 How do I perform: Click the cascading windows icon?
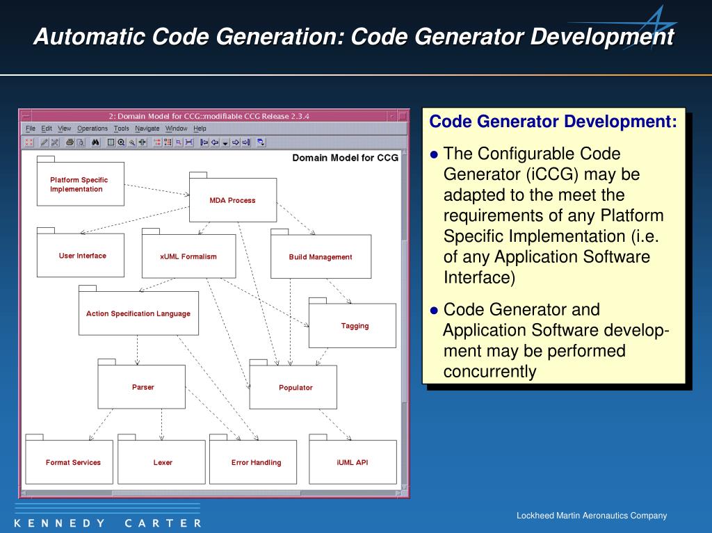click(x=261, y=142)
